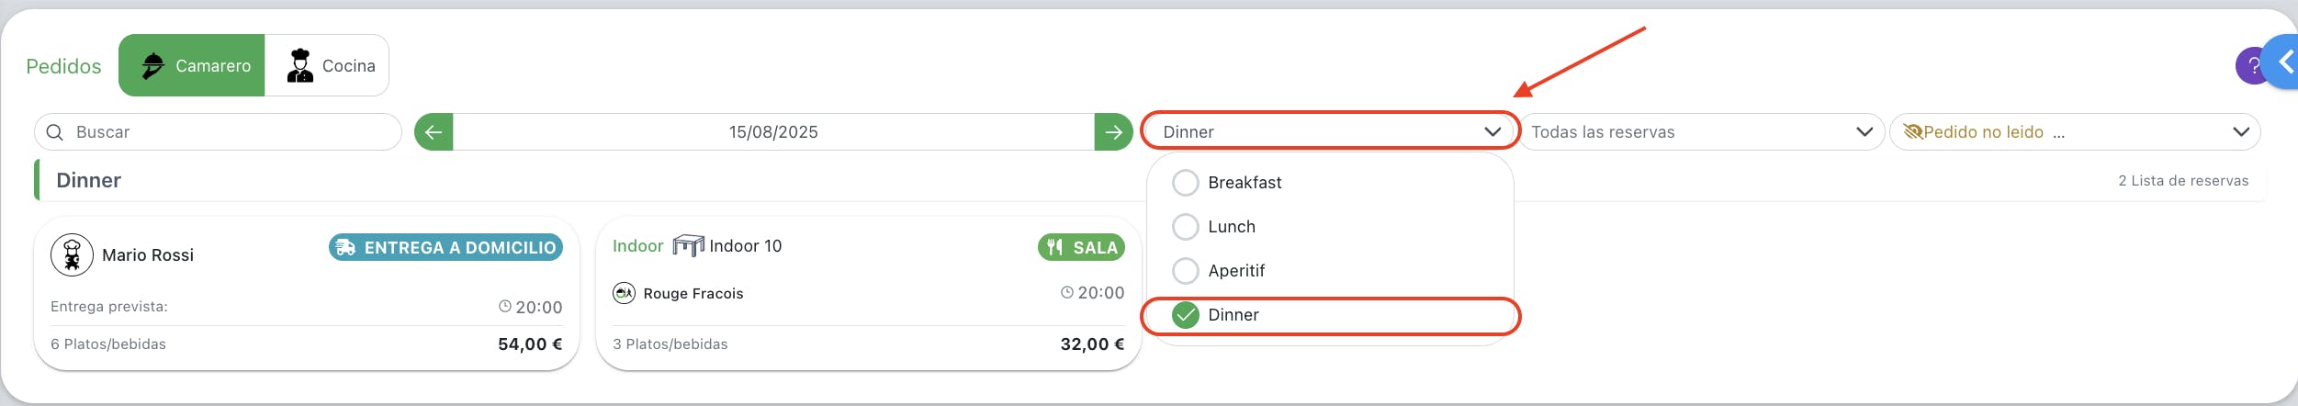Expand the Pedido no leido filter

[x=2075, y=132]
